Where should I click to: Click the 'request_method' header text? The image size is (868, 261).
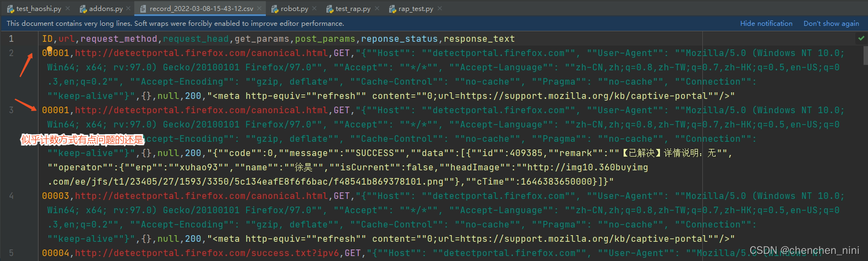tap(119, 39)
